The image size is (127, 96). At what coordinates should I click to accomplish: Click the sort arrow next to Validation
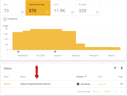[86, 76]
